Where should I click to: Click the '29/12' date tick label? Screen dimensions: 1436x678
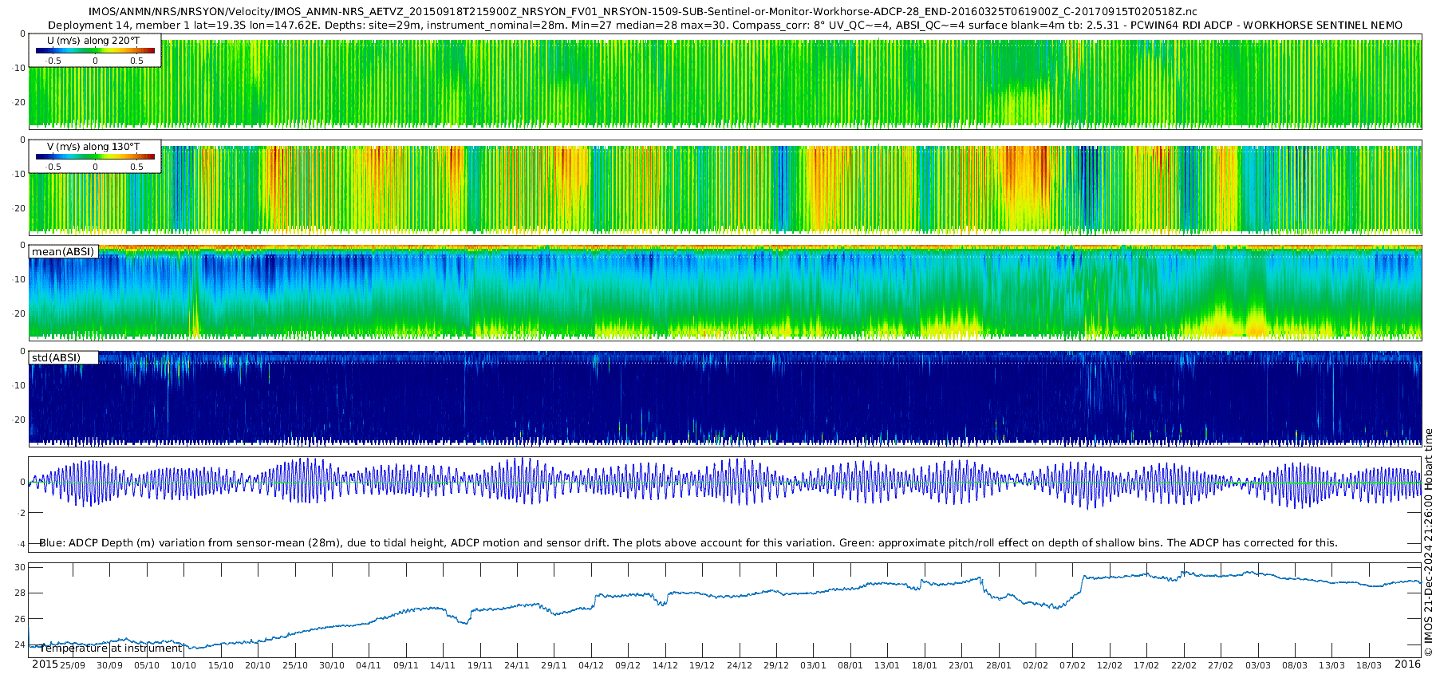(x=776, y=665)
